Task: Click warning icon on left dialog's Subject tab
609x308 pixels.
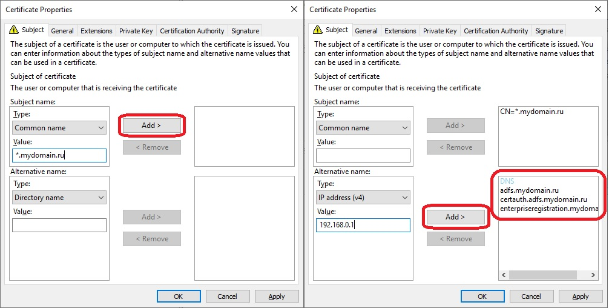Action: tap(13, 30)
